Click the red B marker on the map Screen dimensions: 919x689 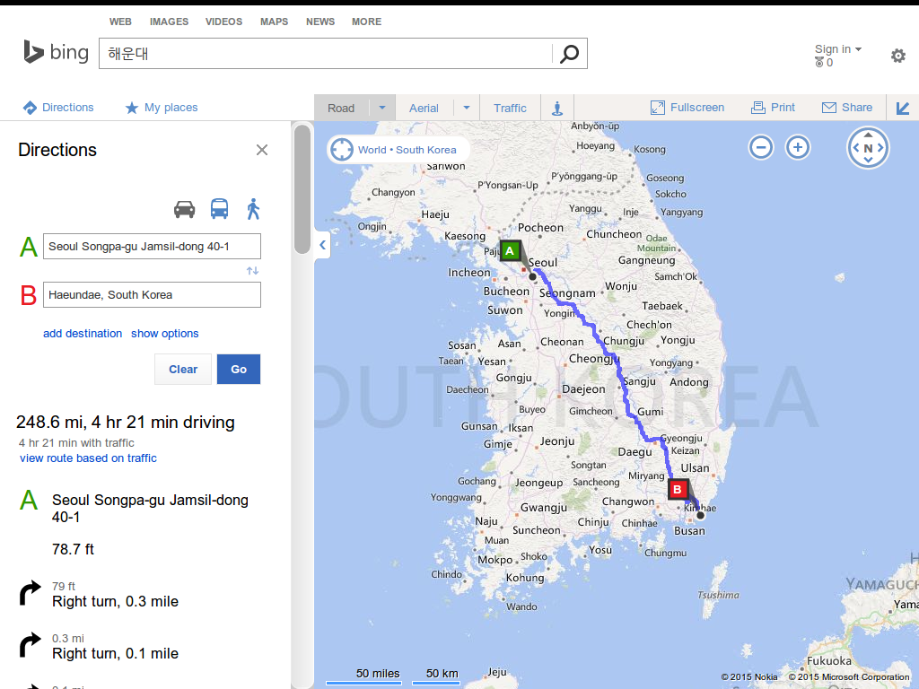coord(678,489)
